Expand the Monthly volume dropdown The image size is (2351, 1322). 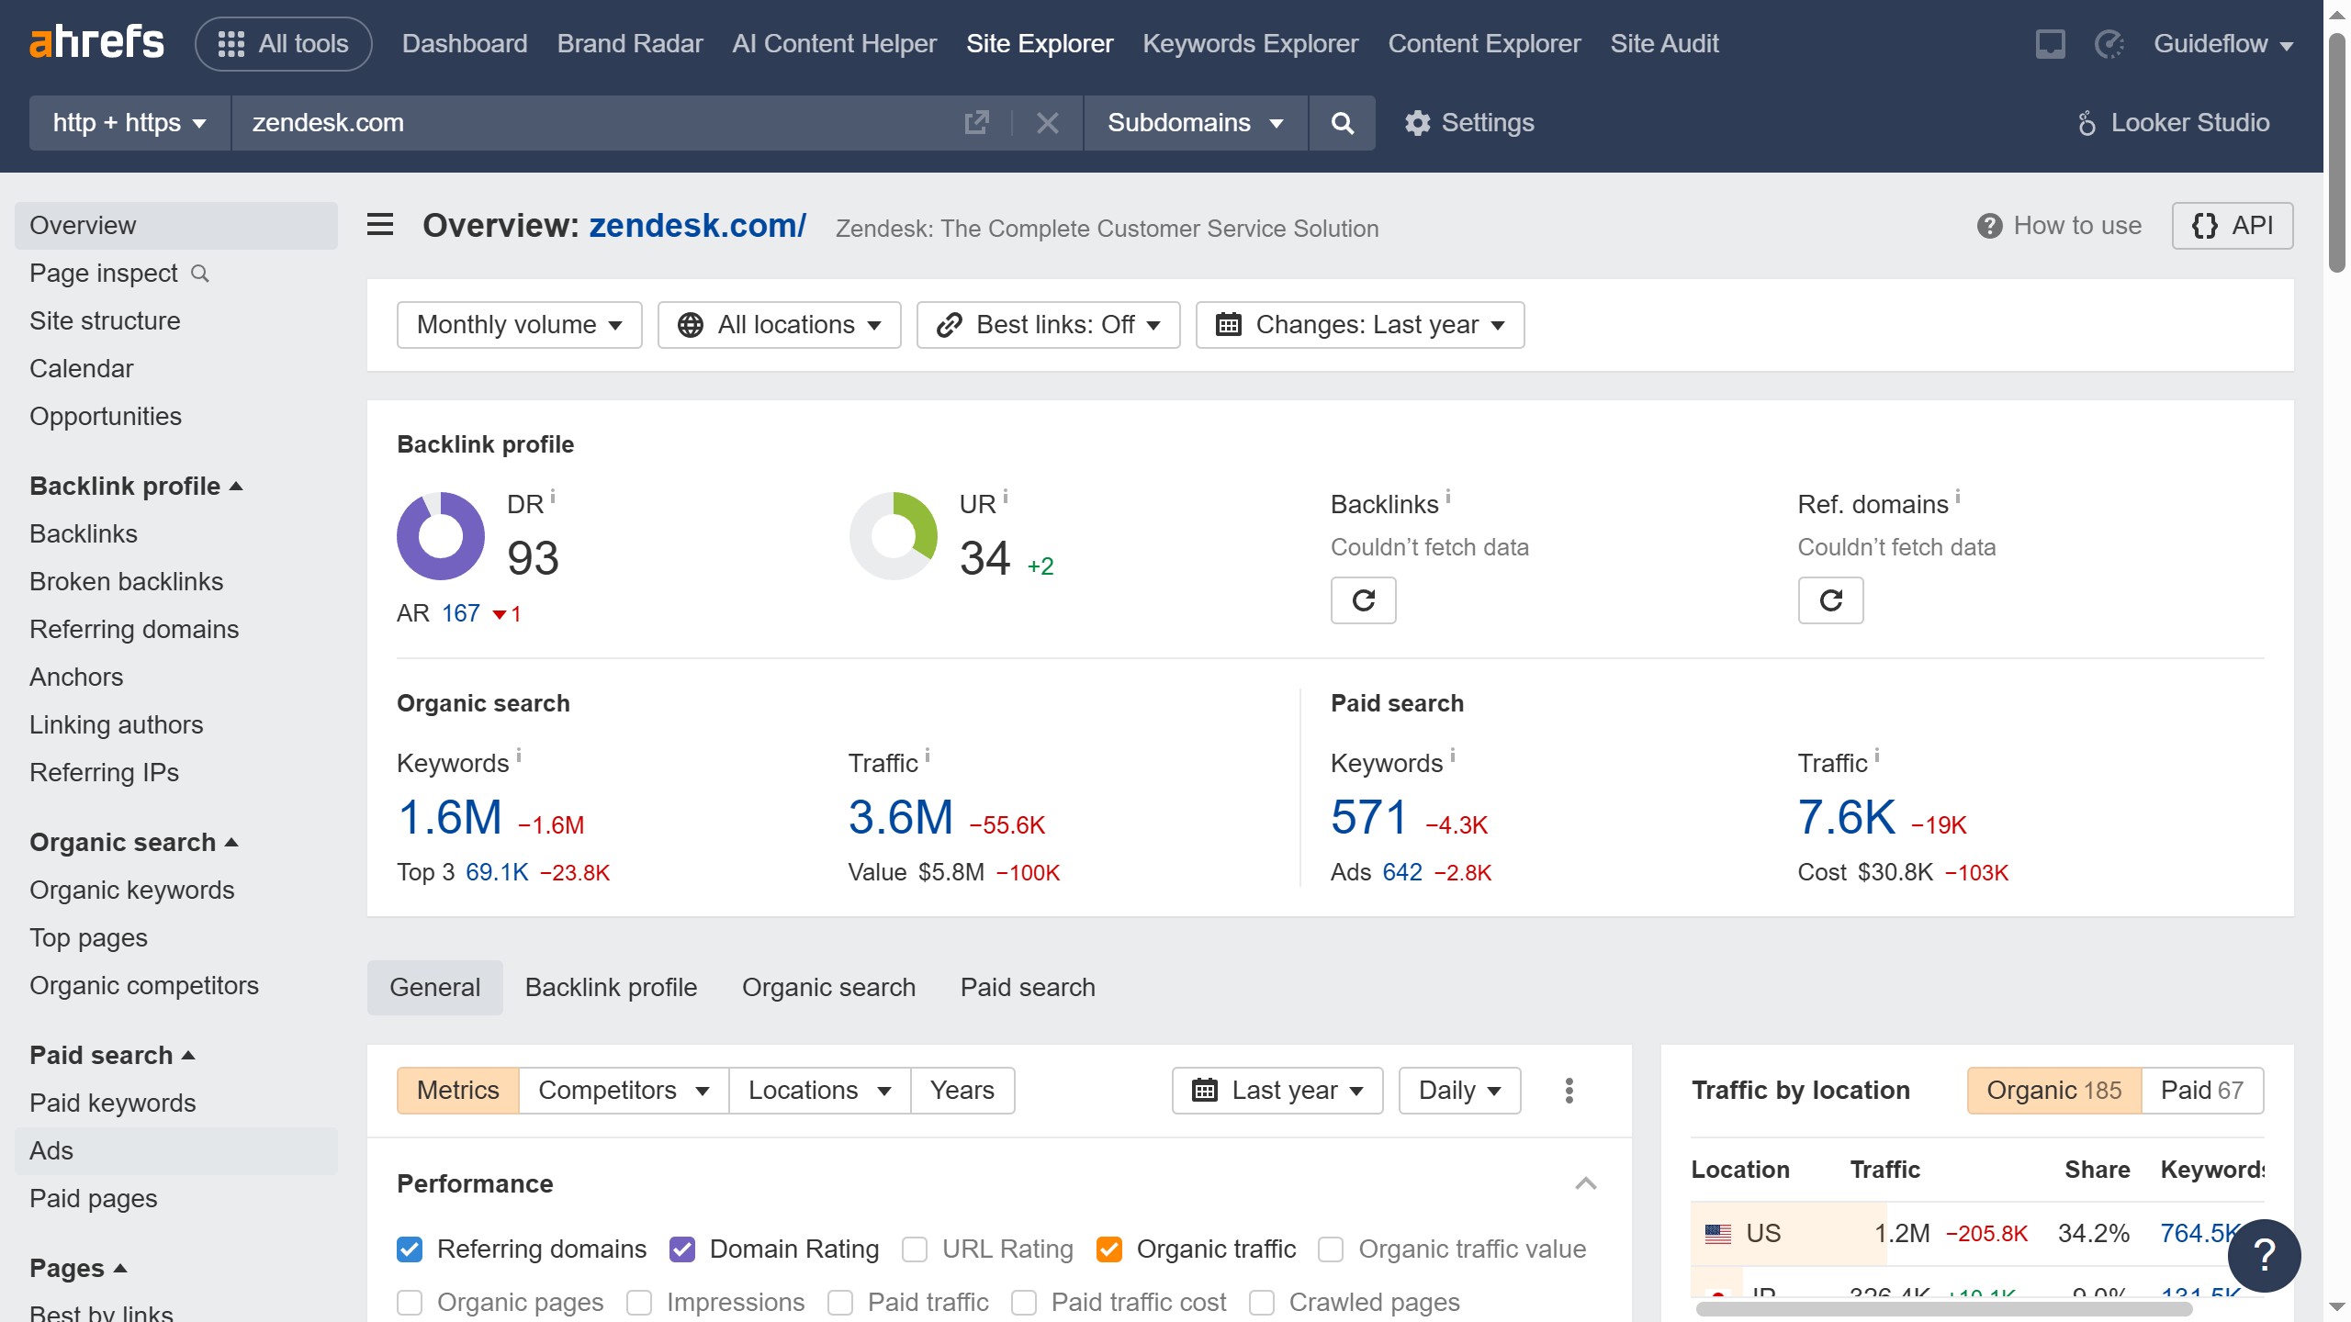coord(519,324)
